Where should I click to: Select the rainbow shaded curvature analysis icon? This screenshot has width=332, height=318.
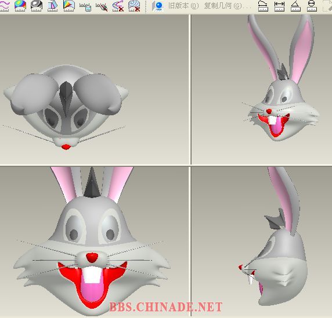point(20,5)
